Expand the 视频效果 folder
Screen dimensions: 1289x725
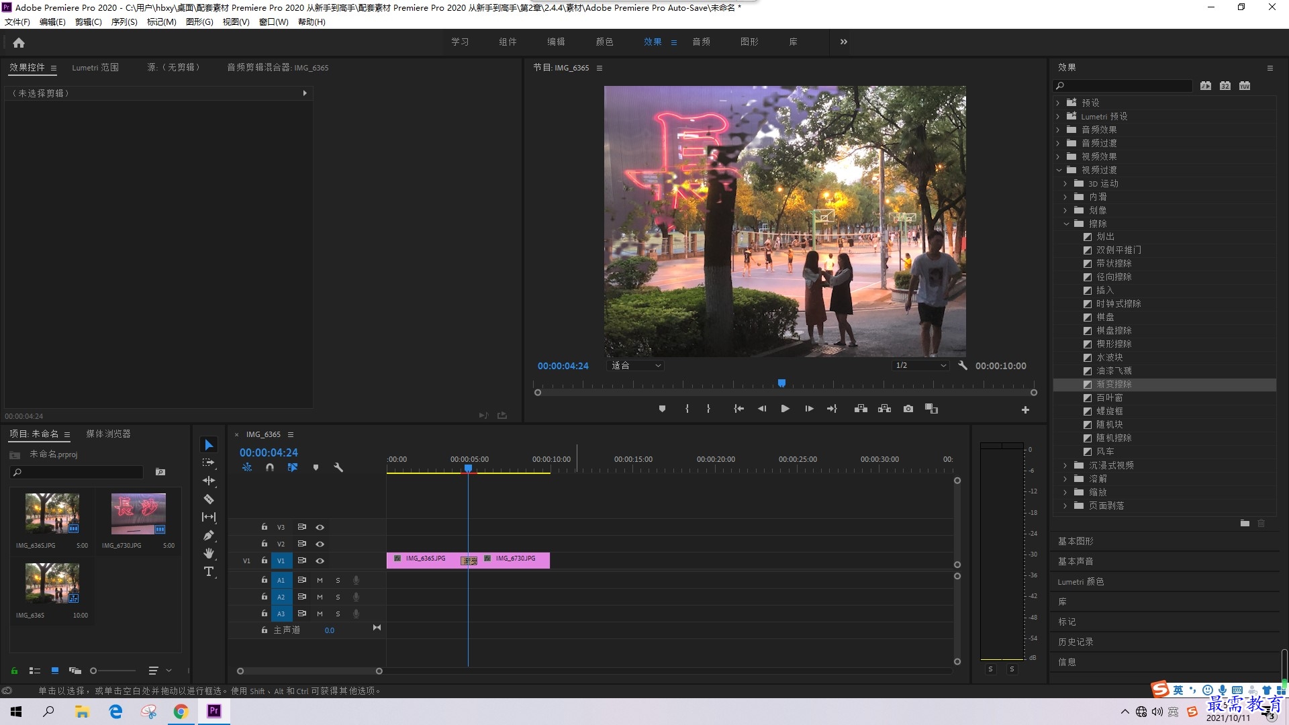[1058, 156]
